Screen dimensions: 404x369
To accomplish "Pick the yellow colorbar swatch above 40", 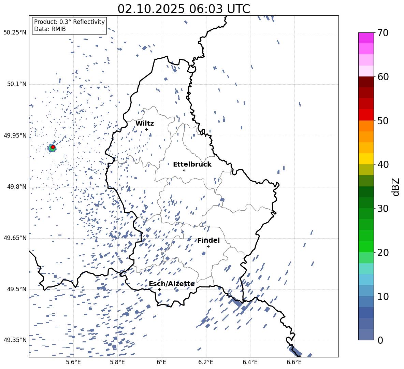I will (366, 159).
